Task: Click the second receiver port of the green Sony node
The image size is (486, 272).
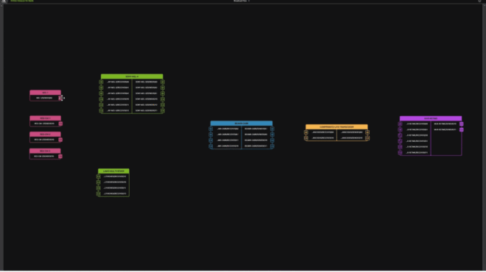Action: [101, 88]
